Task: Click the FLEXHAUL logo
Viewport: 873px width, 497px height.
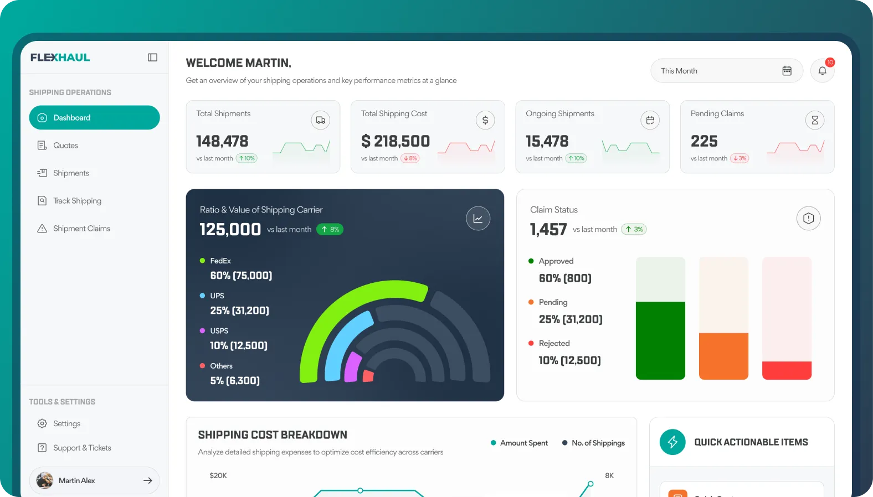Action: pos(60,58)
